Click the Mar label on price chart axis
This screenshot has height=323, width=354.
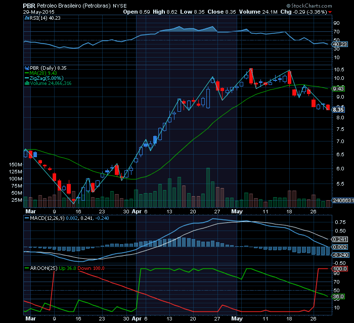pos(30,211)
